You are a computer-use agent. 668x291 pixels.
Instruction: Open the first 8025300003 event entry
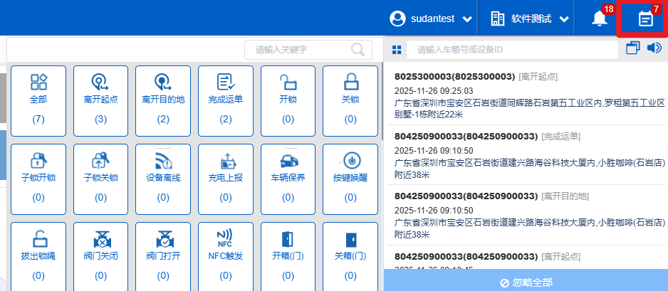point(526,96)
